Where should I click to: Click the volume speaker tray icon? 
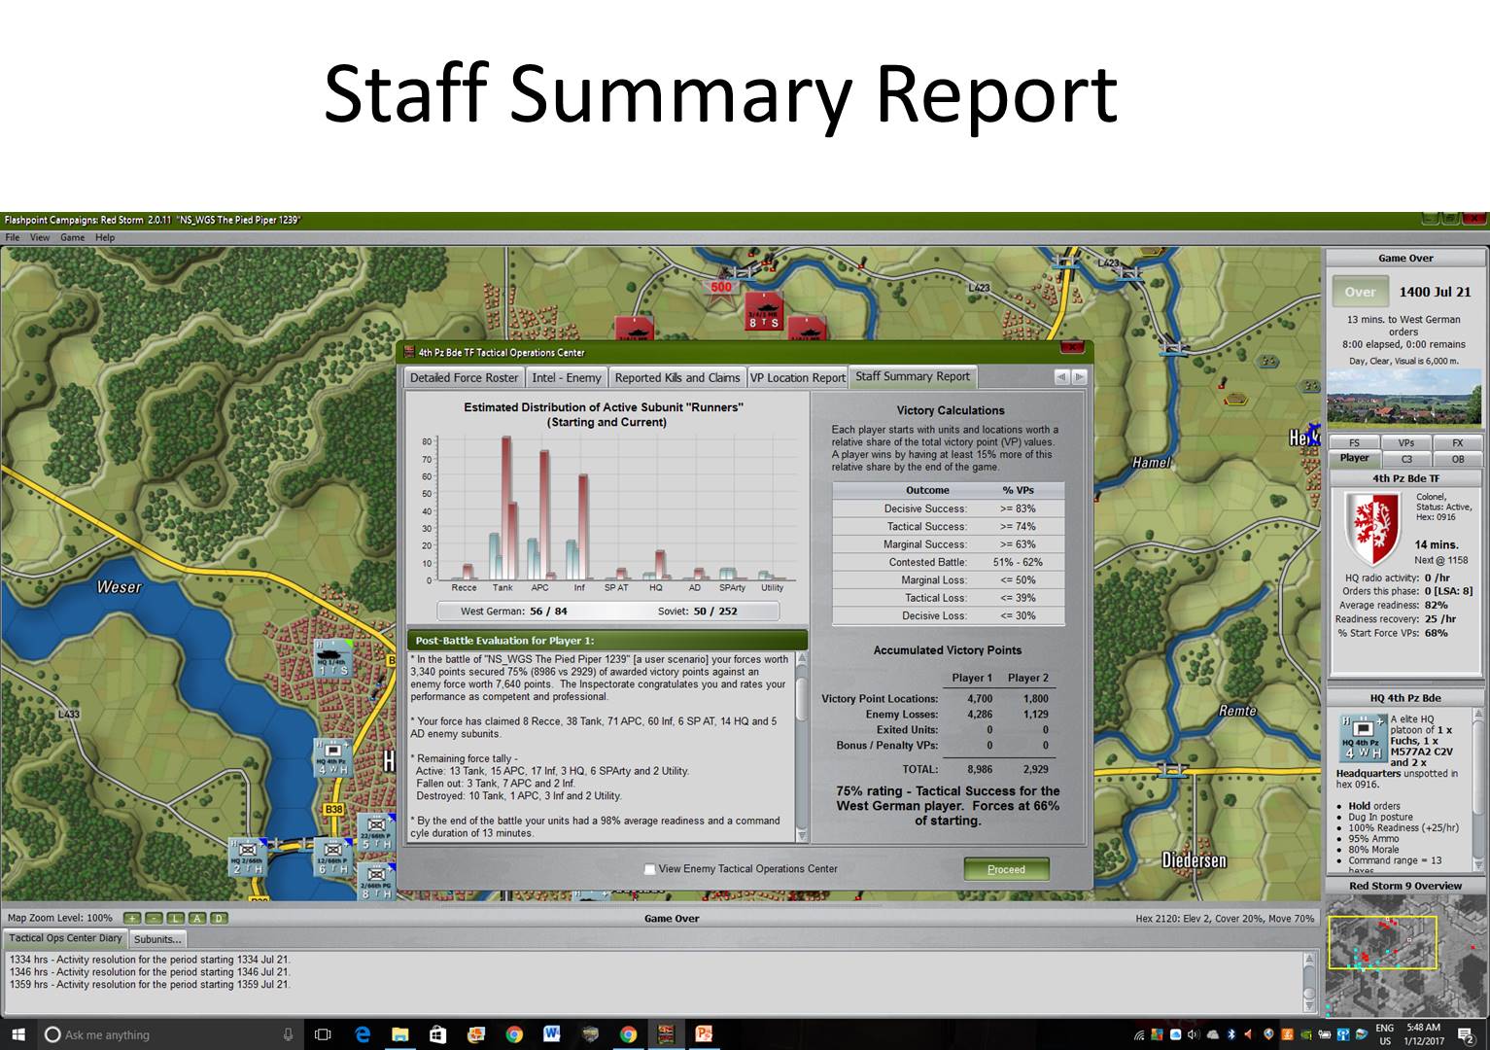1193,1034
